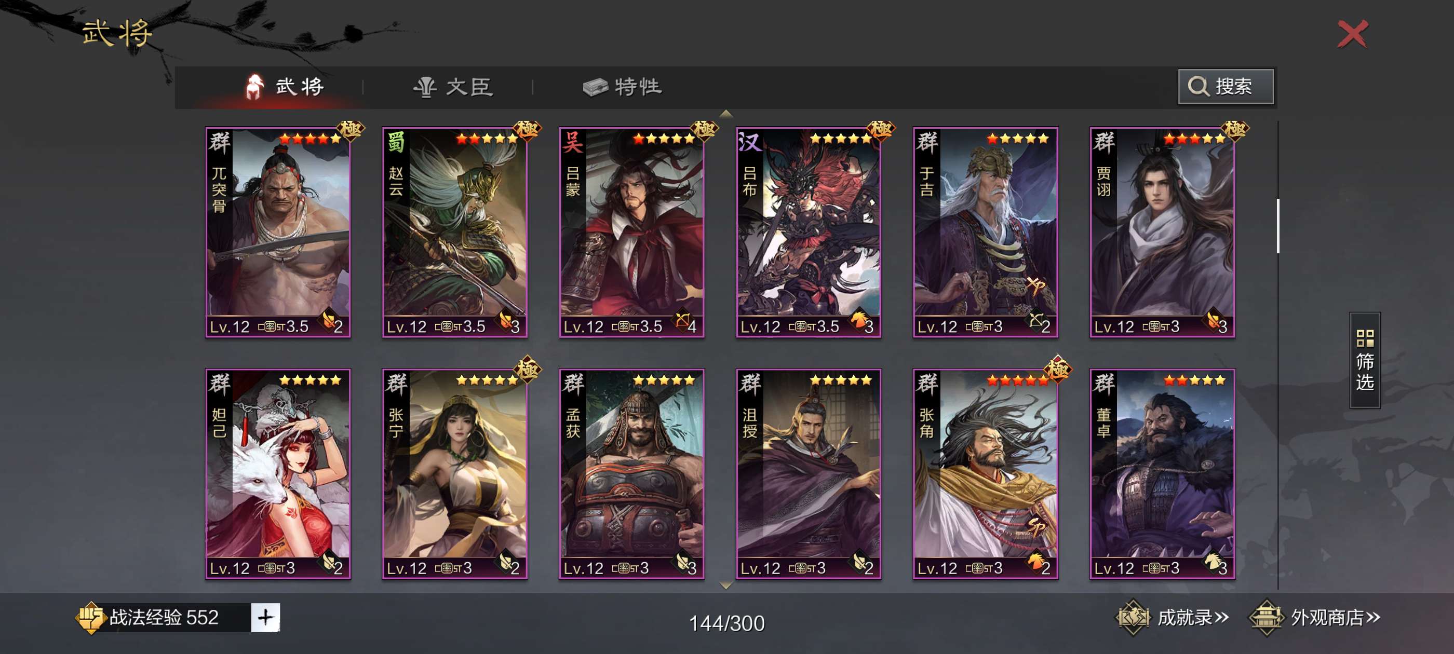Select the 妲己 general card
The width and height of the screenshot is (1454, 654).
point(278,474)
